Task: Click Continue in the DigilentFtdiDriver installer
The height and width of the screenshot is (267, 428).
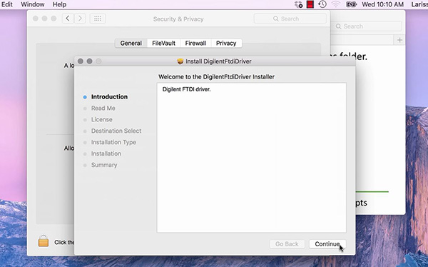Action: (x=327, y=244)
